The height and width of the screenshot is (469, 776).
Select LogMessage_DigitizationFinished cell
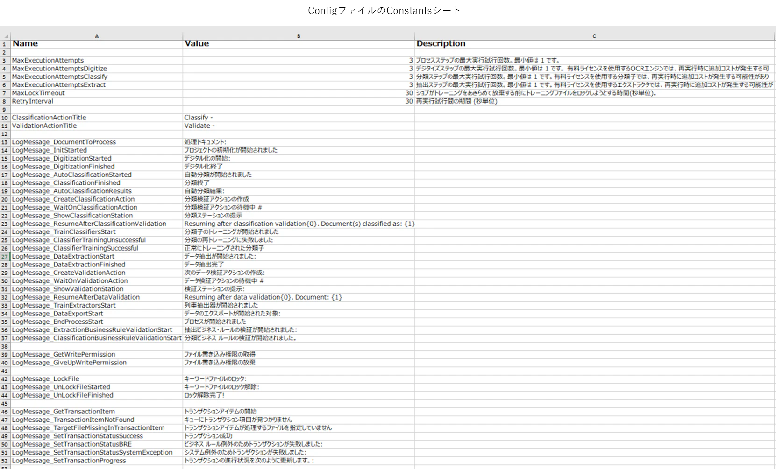coord(97,167)
